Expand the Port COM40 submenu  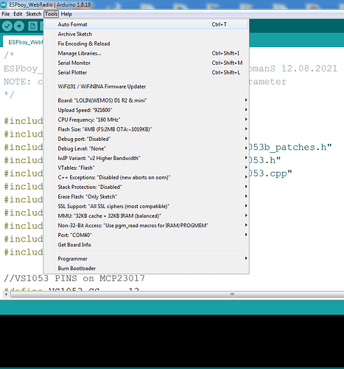[x=147, y=235]
